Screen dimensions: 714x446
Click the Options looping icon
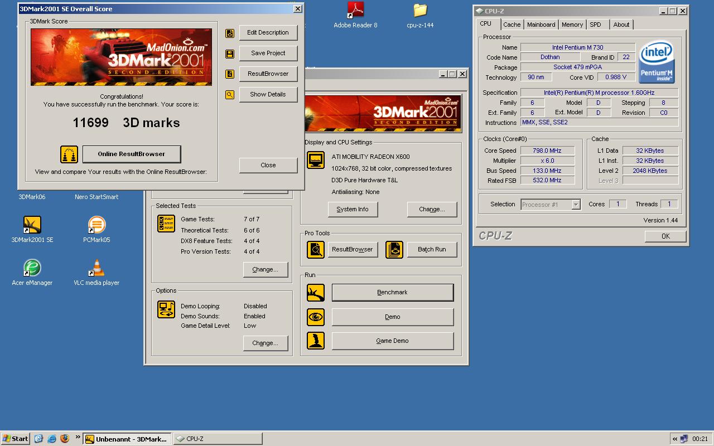click(166, 309)
